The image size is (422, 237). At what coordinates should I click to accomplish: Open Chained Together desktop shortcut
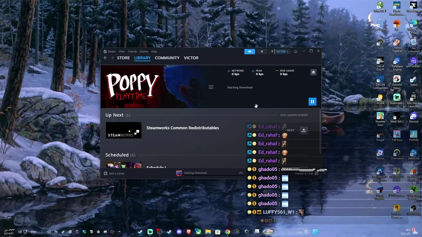point(397,45)
